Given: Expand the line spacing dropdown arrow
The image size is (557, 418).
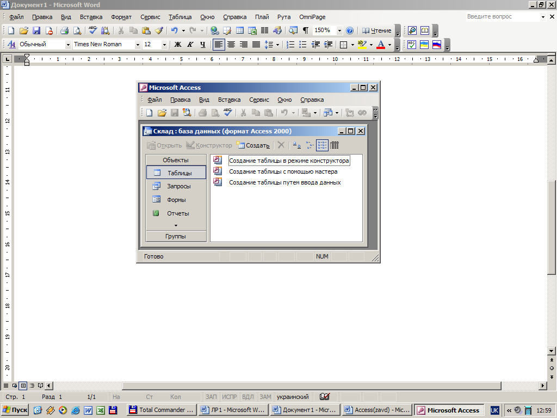Looking at the screenshot, I should point(277,45).
